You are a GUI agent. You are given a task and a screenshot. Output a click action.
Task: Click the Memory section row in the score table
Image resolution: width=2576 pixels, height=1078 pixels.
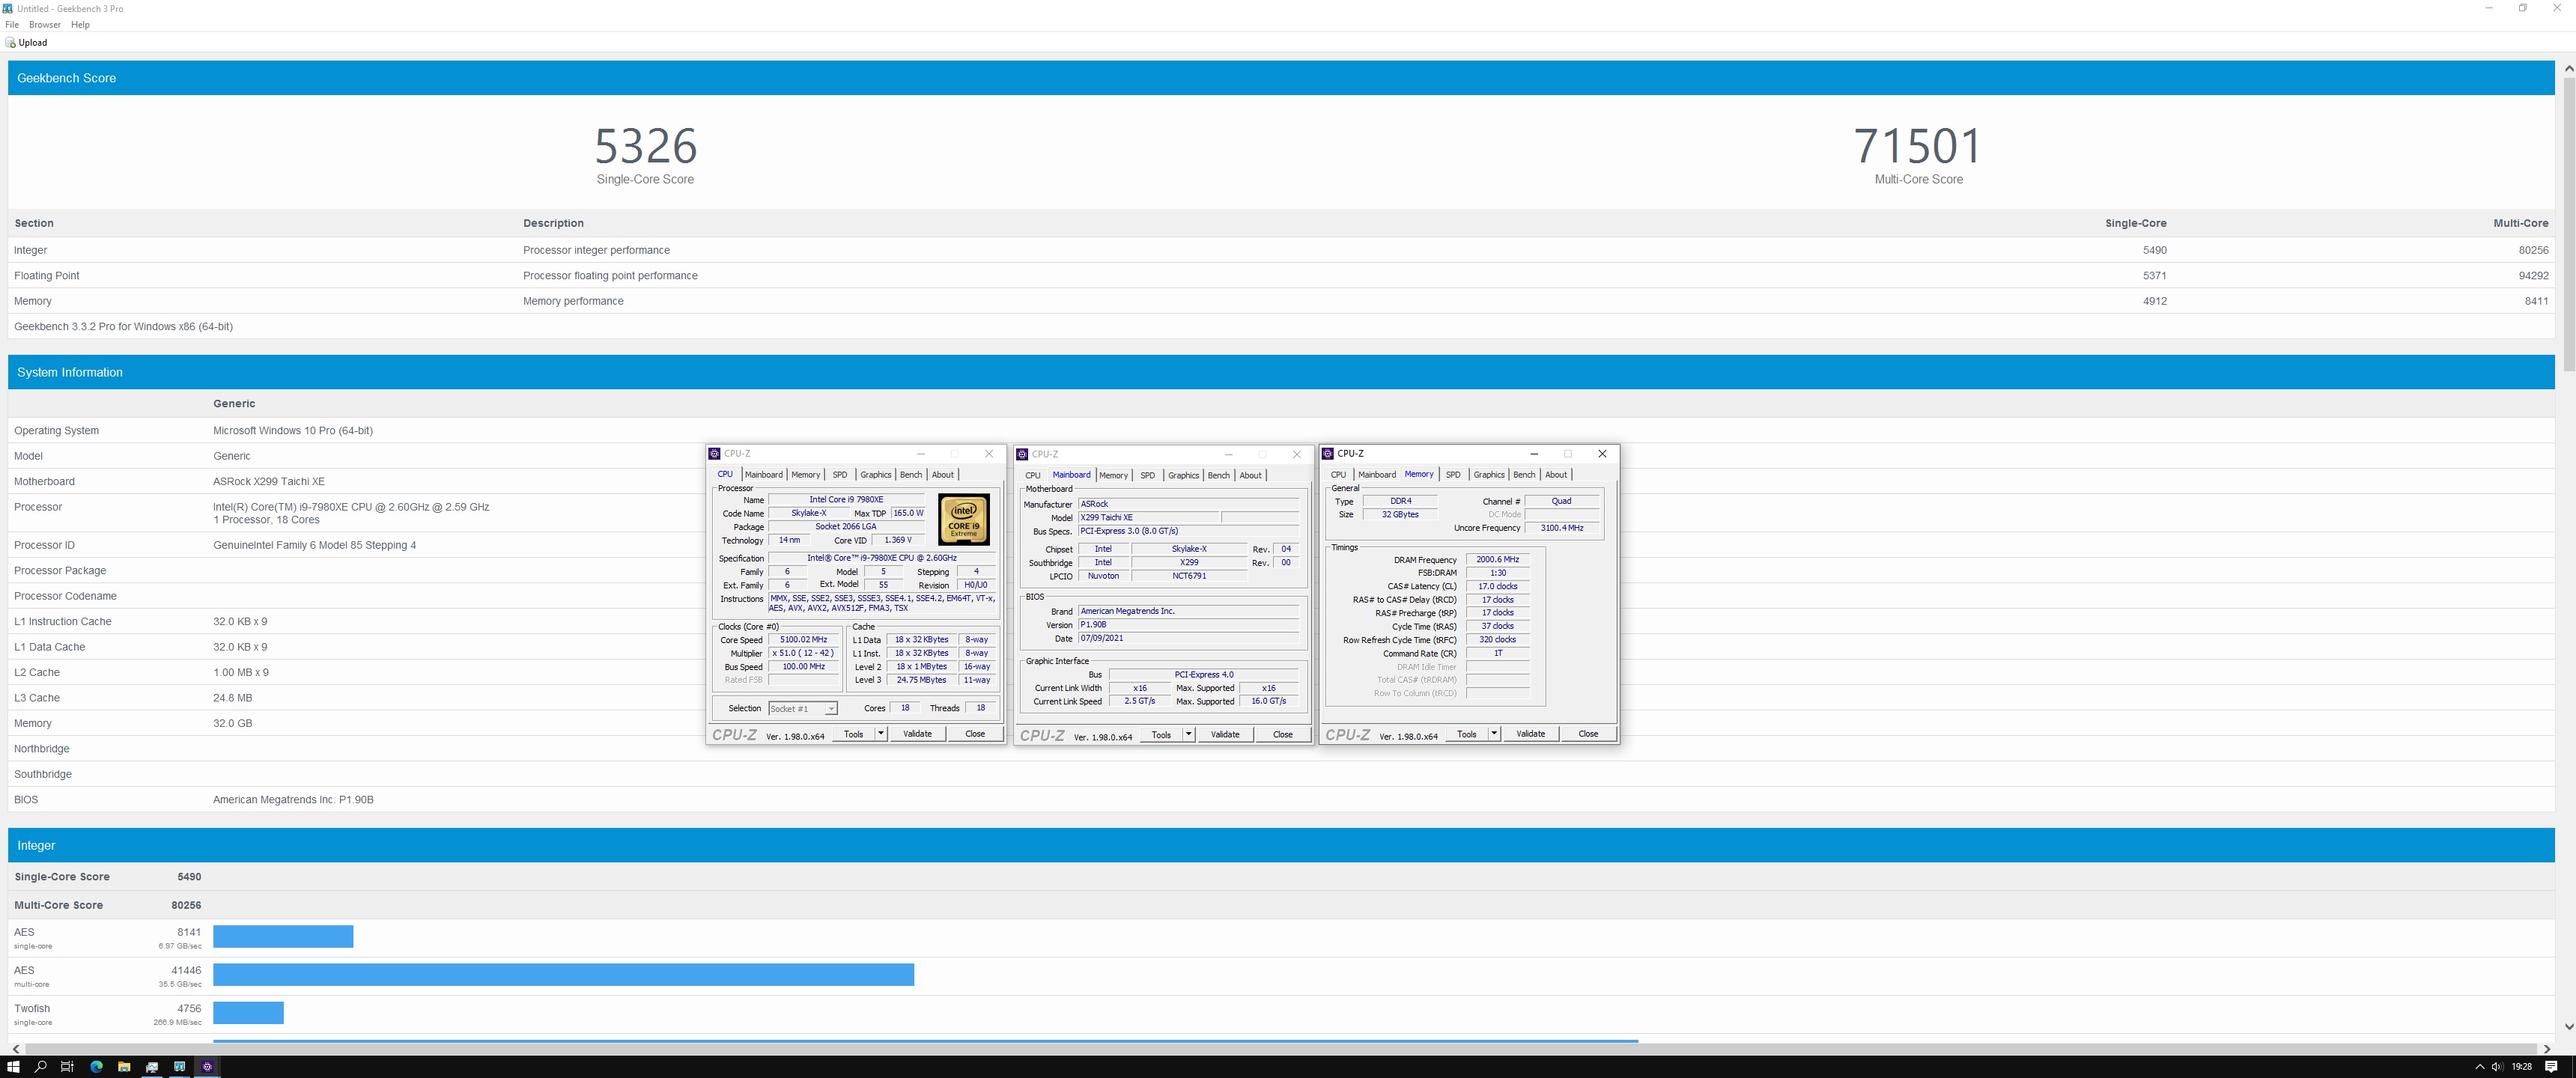coord(1281,301)
